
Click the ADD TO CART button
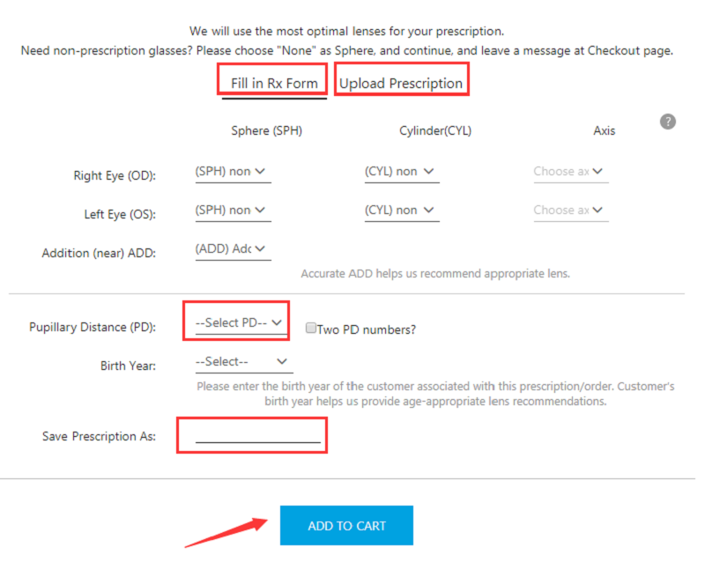[346, 526]
